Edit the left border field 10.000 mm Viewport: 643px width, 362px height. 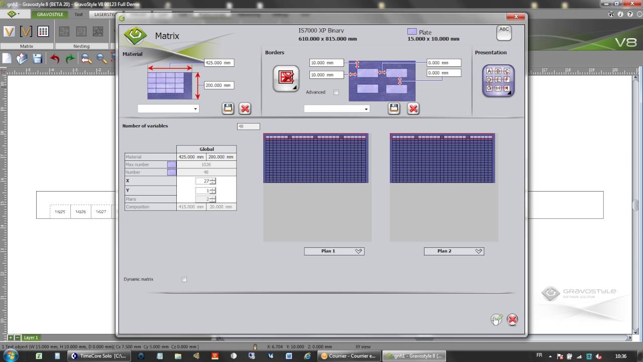tap(327, 75)
